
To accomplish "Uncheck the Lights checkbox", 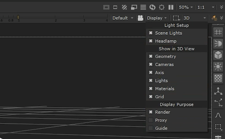I will click(151, 80).
